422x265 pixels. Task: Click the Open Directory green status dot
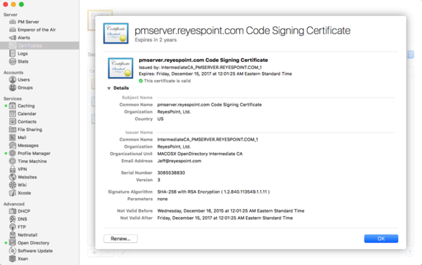pos(6,242)
